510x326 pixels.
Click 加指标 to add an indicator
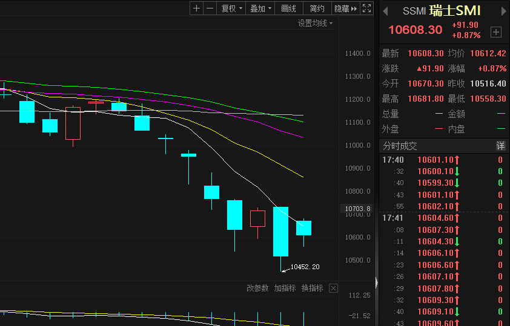point(285,289)
